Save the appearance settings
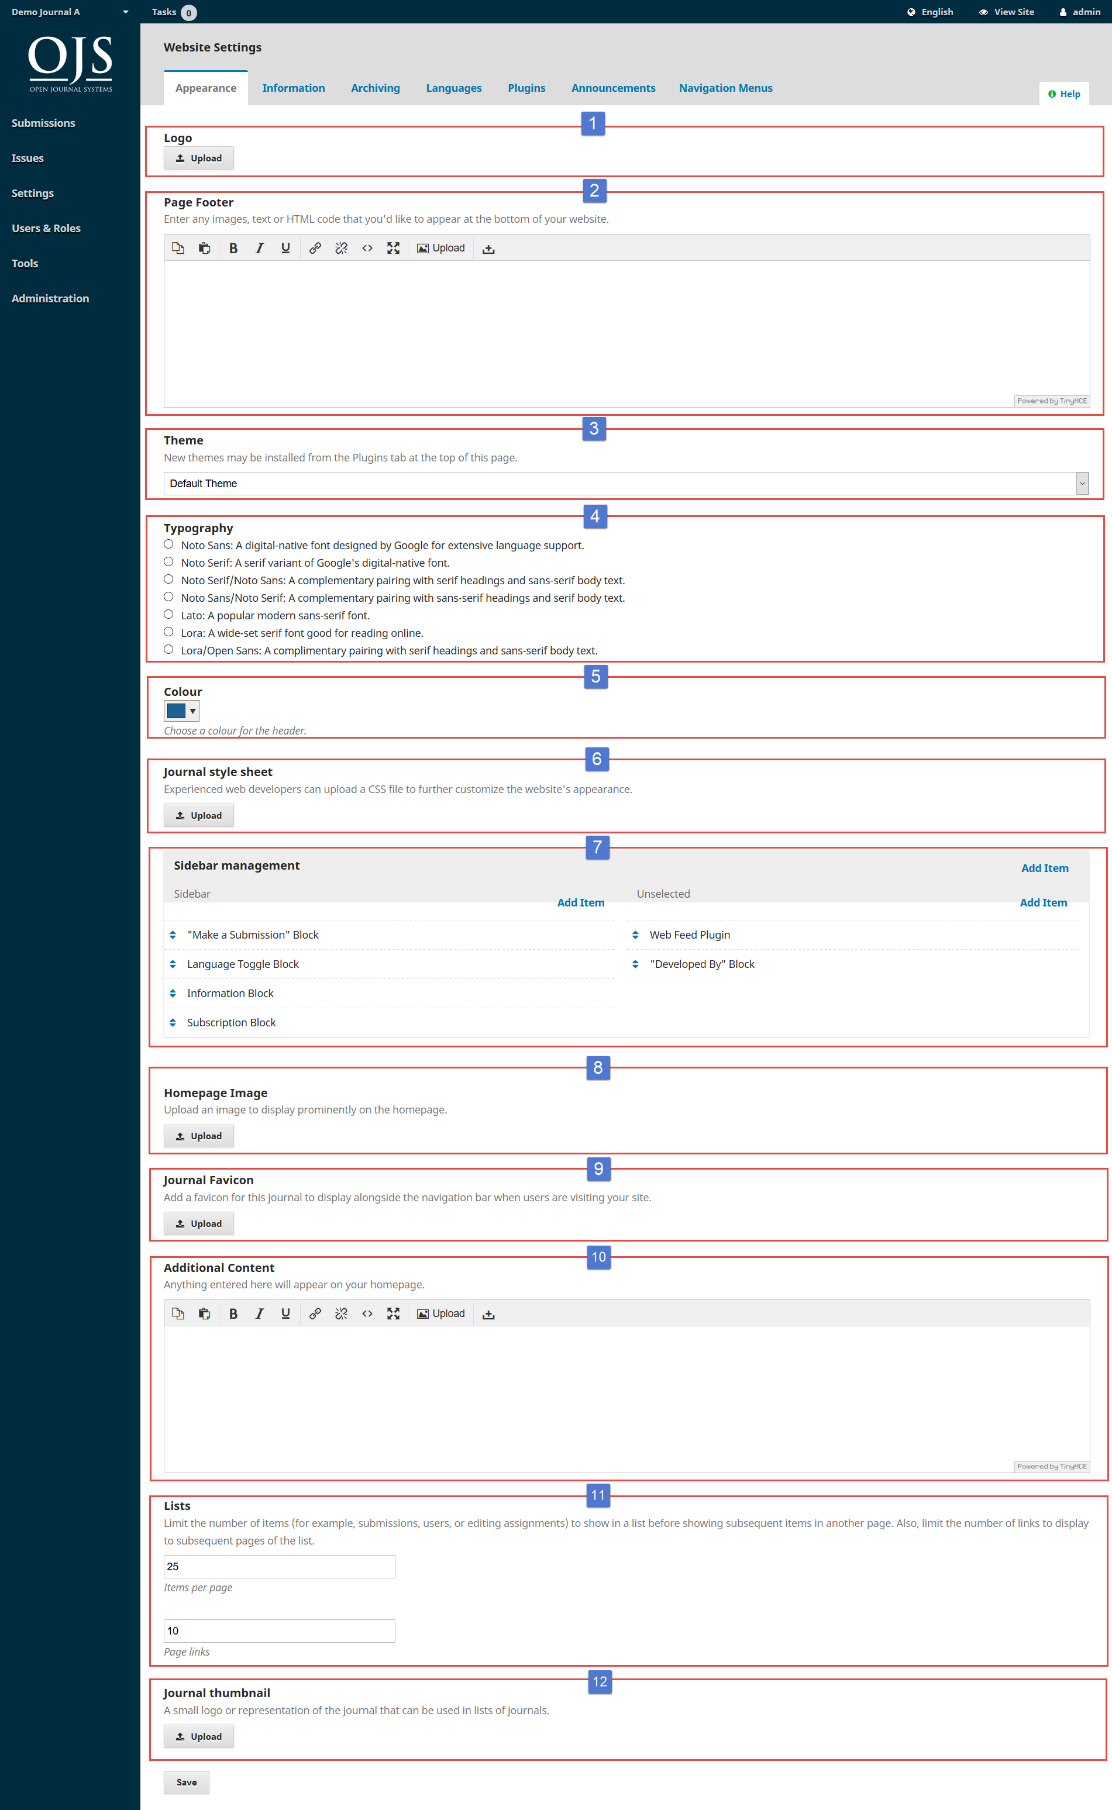The height and width of the screenshot is (1810, 1112). click(x=186, y=1782)
